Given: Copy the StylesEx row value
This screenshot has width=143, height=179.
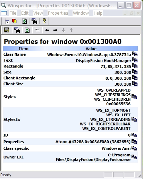Looking at the screenshot, I should click(x=134, y=119).
